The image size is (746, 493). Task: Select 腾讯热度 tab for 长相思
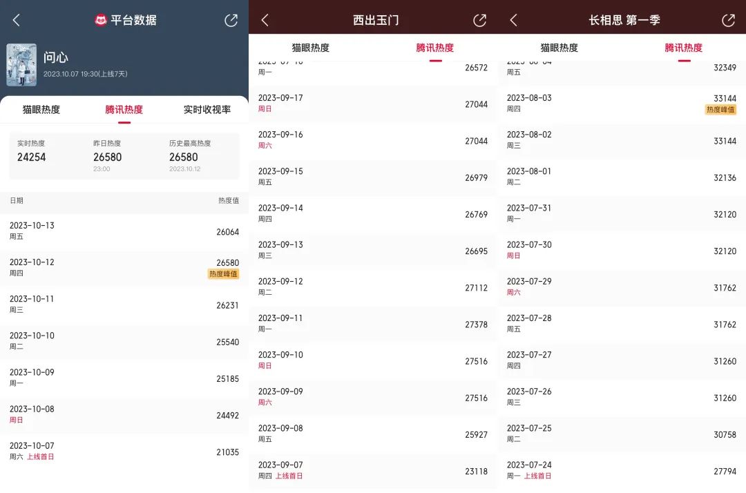tap(684, 48)
